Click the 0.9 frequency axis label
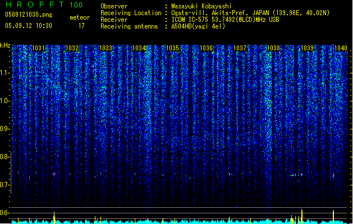This screenshot has height=224, width=353. click(4, 129)
